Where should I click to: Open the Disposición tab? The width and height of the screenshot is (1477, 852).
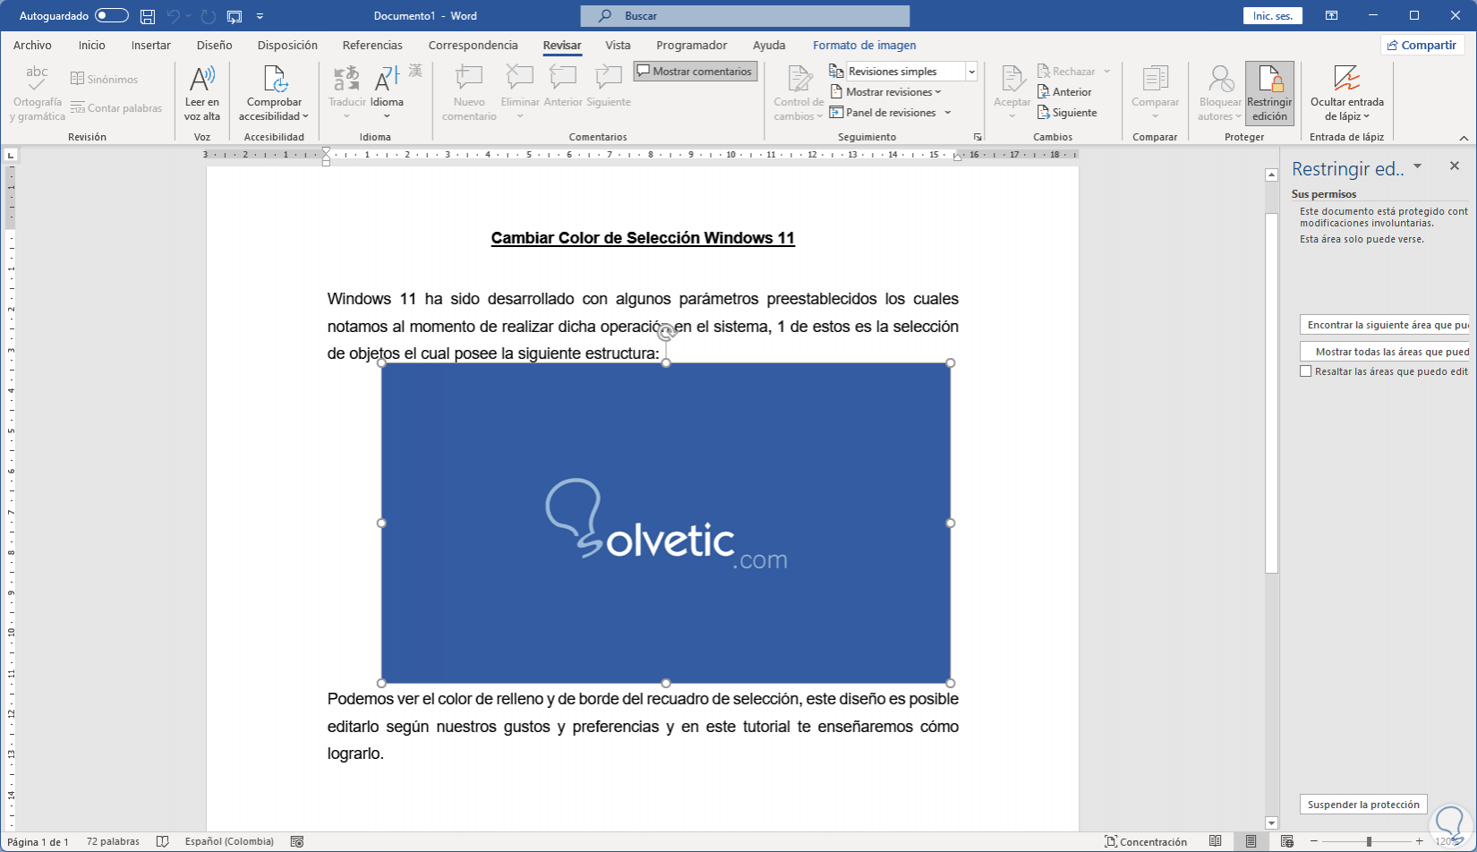coord(287,45)
